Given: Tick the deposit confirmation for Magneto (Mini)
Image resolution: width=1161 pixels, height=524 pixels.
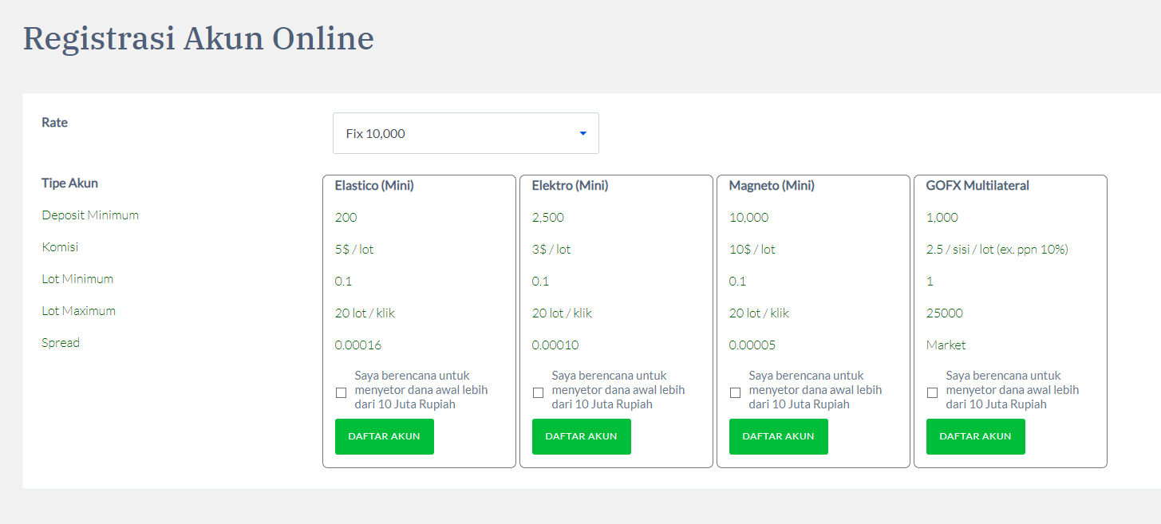Looking at the screenshot, I should point(735,392).
